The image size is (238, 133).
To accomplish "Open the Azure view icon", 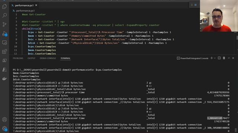I will pos(4,69).
